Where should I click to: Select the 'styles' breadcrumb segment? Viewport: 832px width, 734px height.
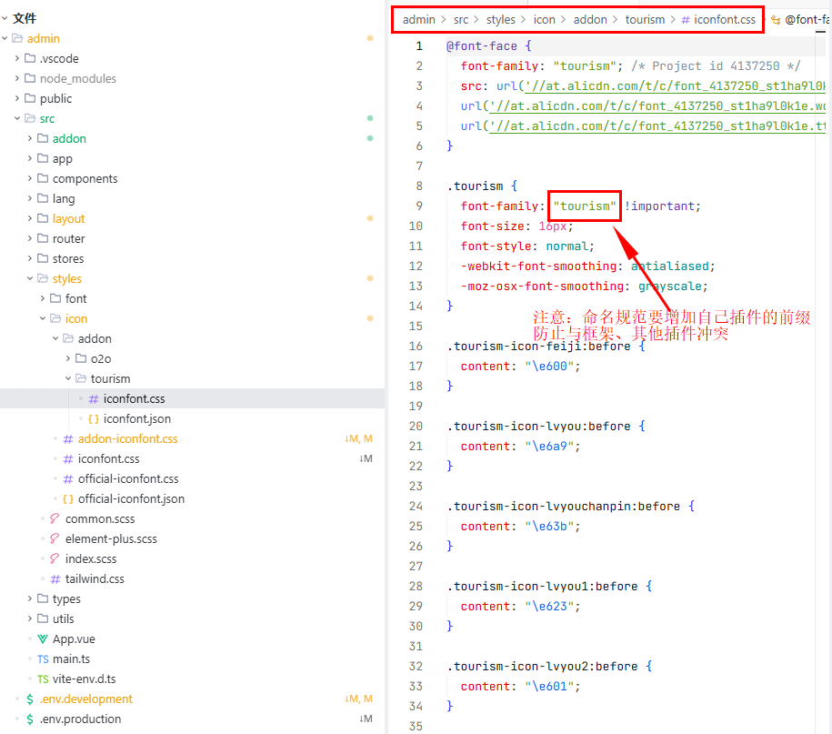[500, 19]
